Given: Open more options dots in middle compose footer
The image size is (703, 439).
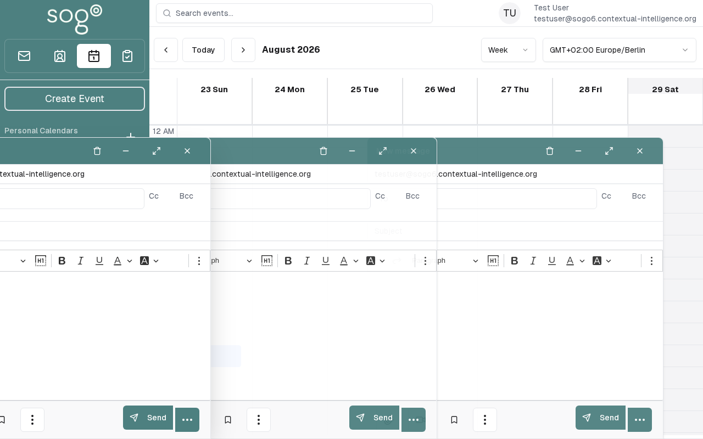Looking at the screenshot, I should click(259, 420).
